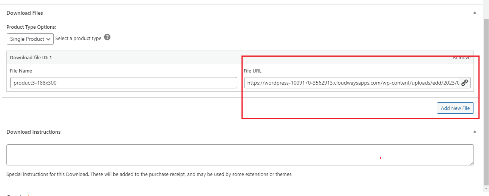Grab the textarea resize handle corner
The height and width of the screenshot is (196, 489).
pos(472,163)
